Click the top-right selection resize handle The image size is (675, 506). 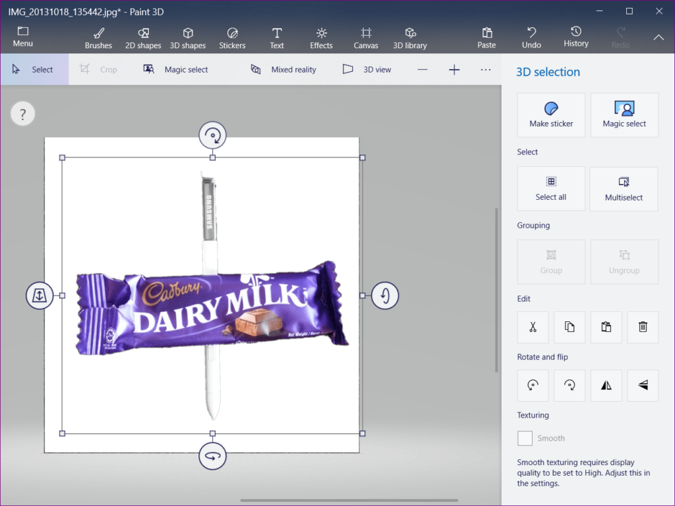(363, 158)
